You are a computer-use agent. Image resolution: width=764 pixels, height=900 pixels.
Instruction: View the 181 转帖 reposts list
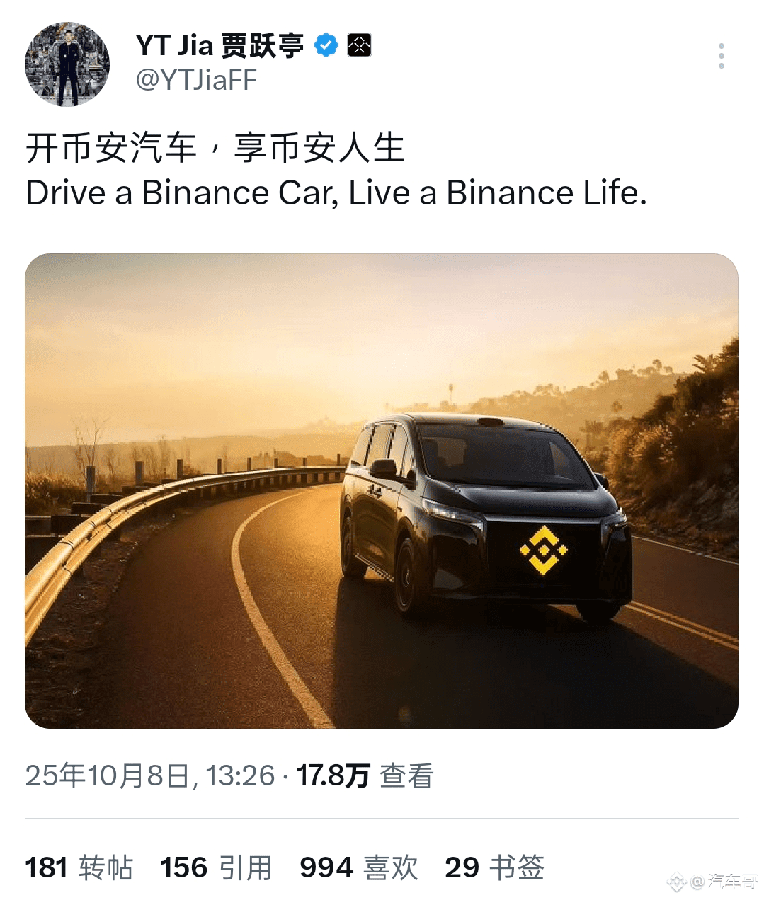tap(79, 867)
